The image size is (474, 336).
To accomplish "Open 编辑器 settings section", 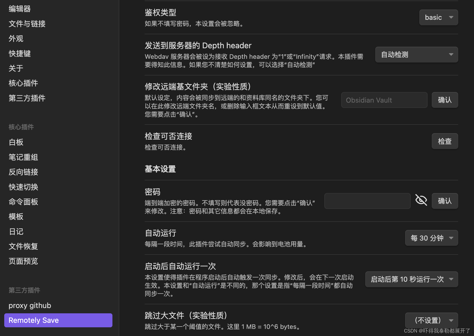I will [x=20, y=9].
